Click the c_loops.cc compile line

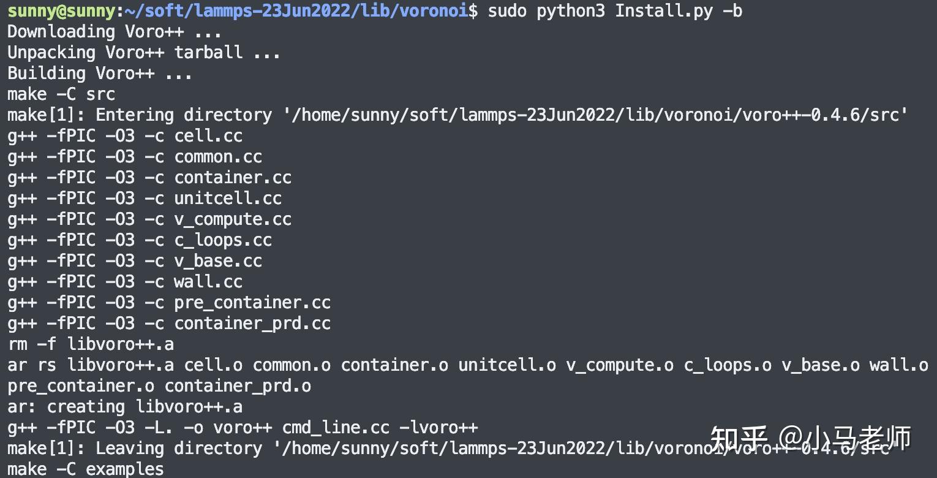click(140, 240)
